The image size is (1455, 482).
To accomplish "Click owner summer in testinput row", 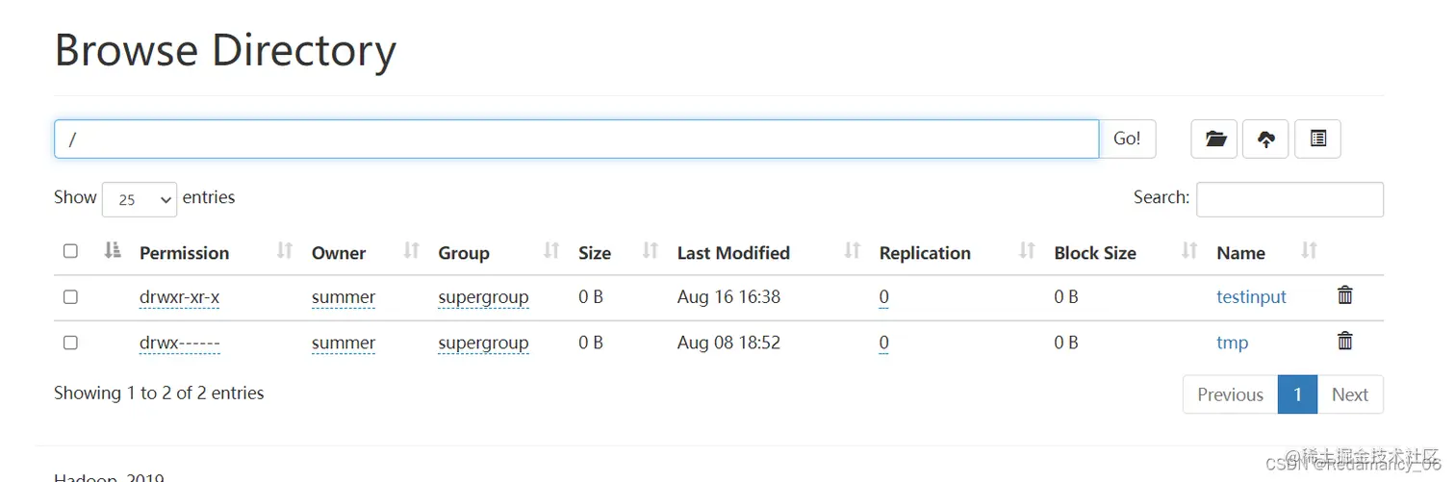I will [x=344, y=297].
